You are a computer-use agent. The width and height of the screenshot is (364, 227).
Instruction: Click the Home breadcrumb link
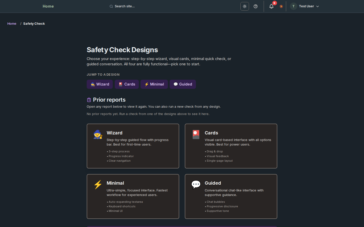(12, 23)
